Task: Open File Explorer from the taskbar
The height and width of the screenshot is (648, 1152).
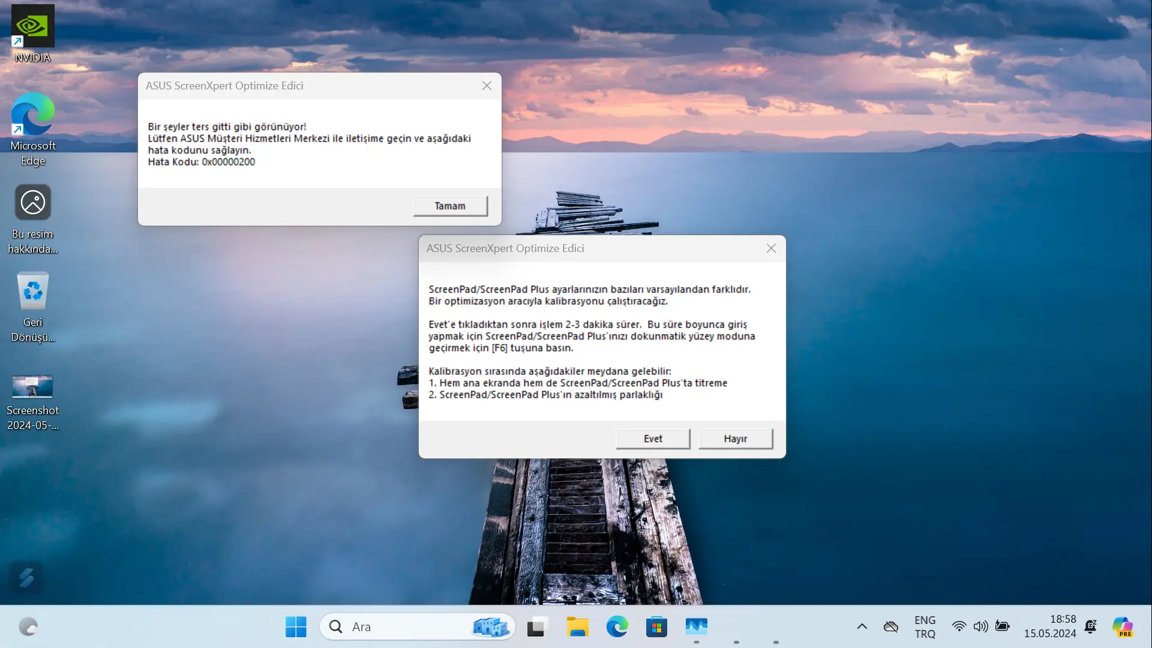Action: pyautogui.click(x=577, y=627)
